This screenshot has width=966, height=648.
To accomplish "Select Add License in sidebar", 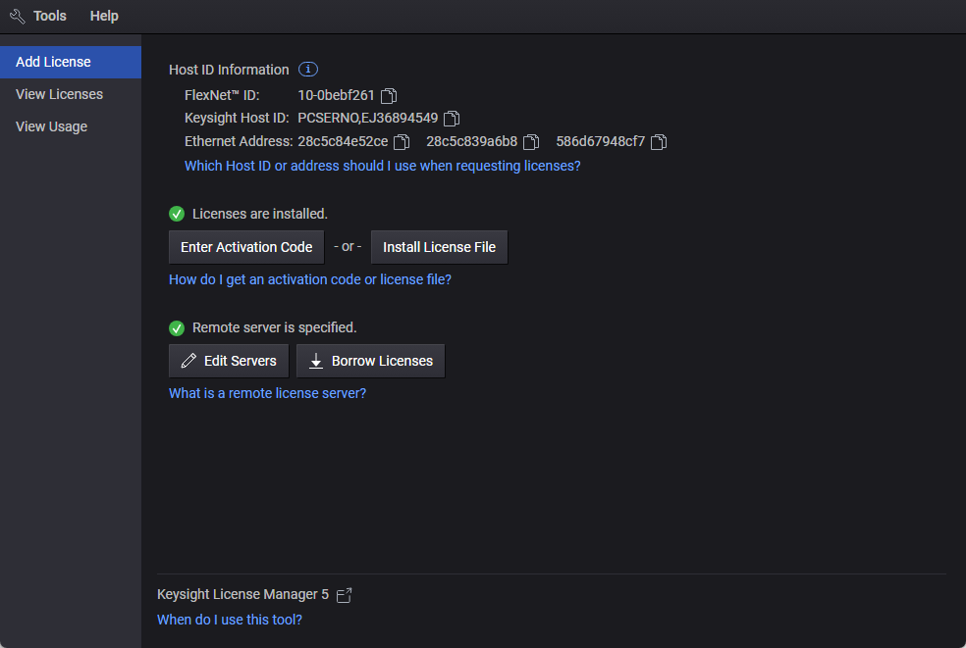I will click(53, 62).
